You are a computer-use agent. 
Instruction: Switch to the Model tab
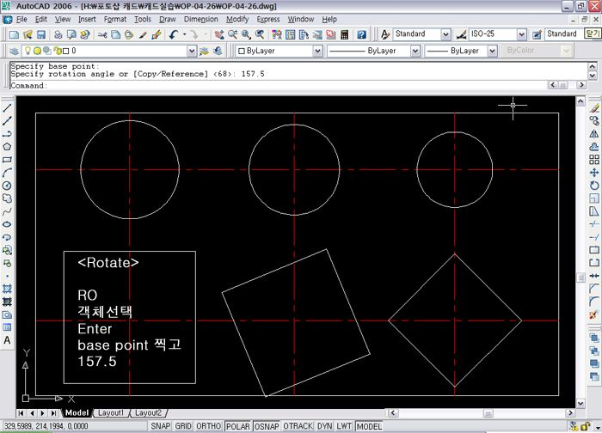77,413
